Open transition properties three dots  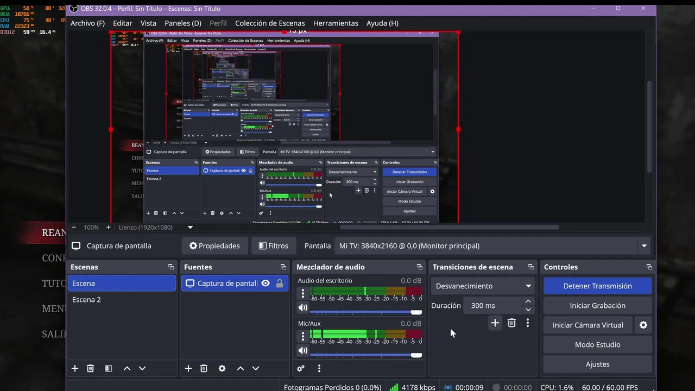tap(528, 323)
